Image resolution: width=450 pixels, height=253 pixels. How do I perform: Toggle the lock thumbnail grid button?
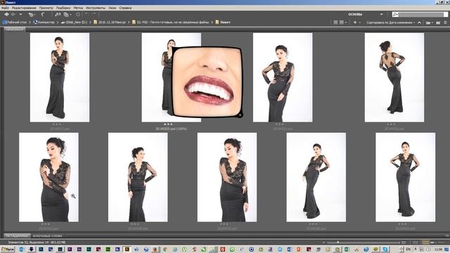[416, 242]
